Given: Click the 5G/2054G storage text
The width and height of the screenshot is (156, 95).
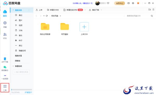Looking at the screenshot, I should coord(15,92).
